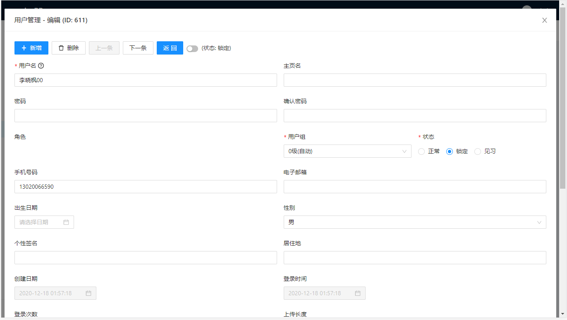This screenshot has width=567, height=320.
Task: Click the 手机号码 input field
Action: pyautogui.click(x=146, y=187)
